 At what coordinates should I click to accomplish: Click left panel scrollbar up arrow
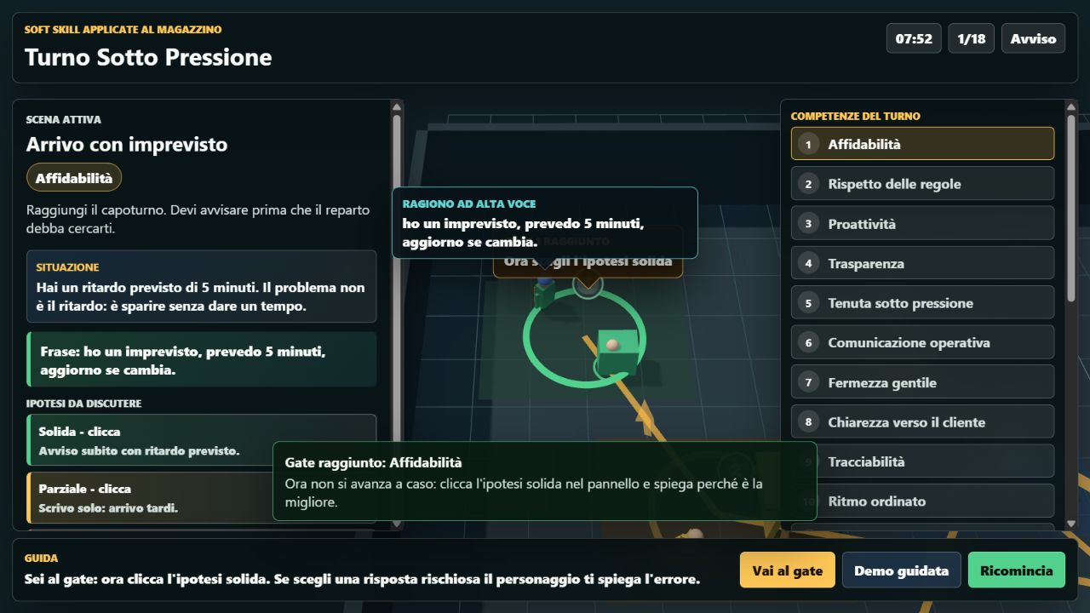click(396, 106)
